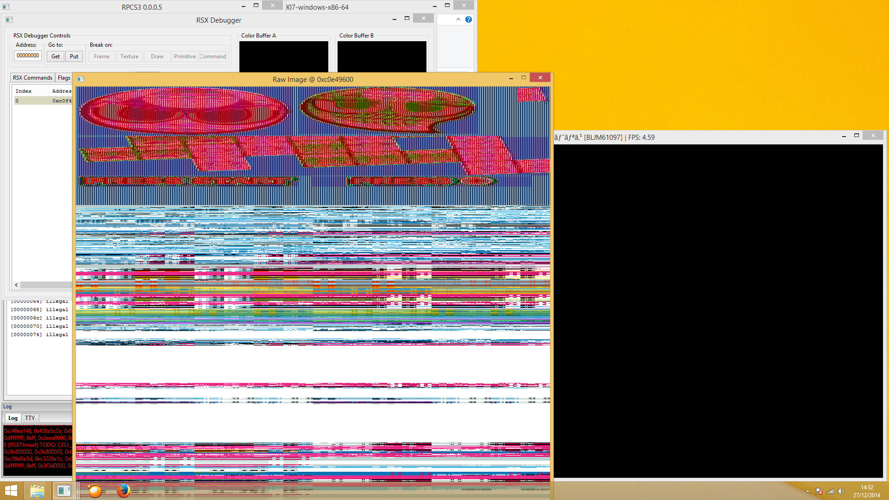889x500 pixels.
Task: Collapse the panel with the up chevron
Action: [458, 19]
